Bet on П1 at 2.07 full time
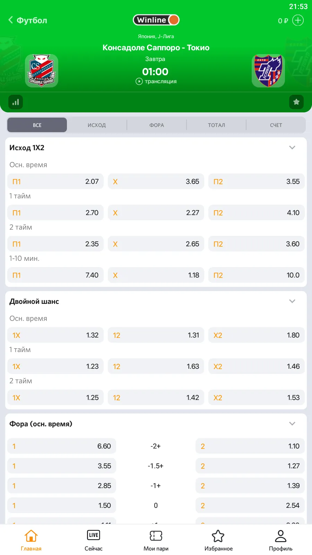312x555 pixels. pyautogui.click(x=55, y=181)
